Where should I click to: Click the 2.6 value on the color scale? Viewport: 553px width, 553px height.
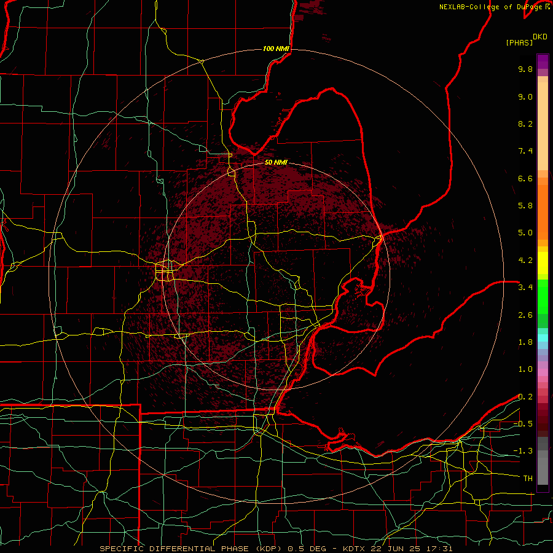click(525, 315)
